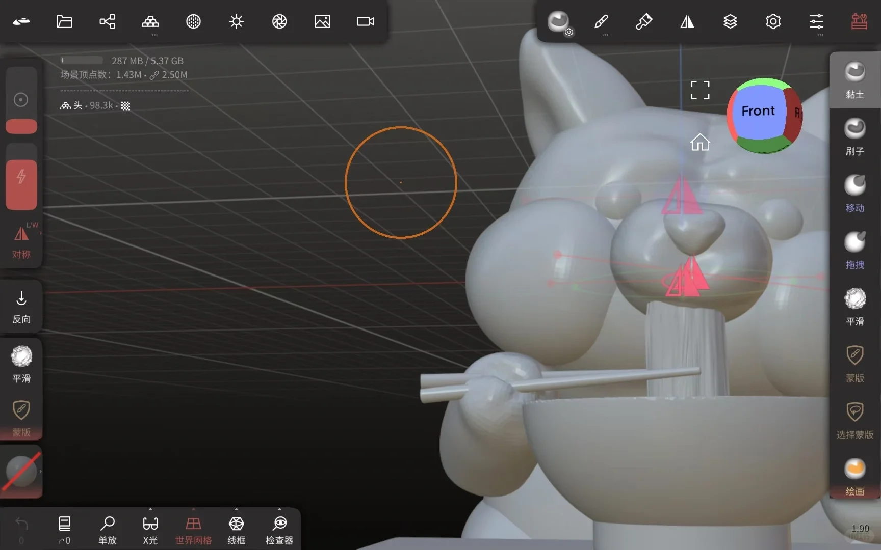Toggle 蒙版 mask shortcut in left sidebar

(21, 418)
